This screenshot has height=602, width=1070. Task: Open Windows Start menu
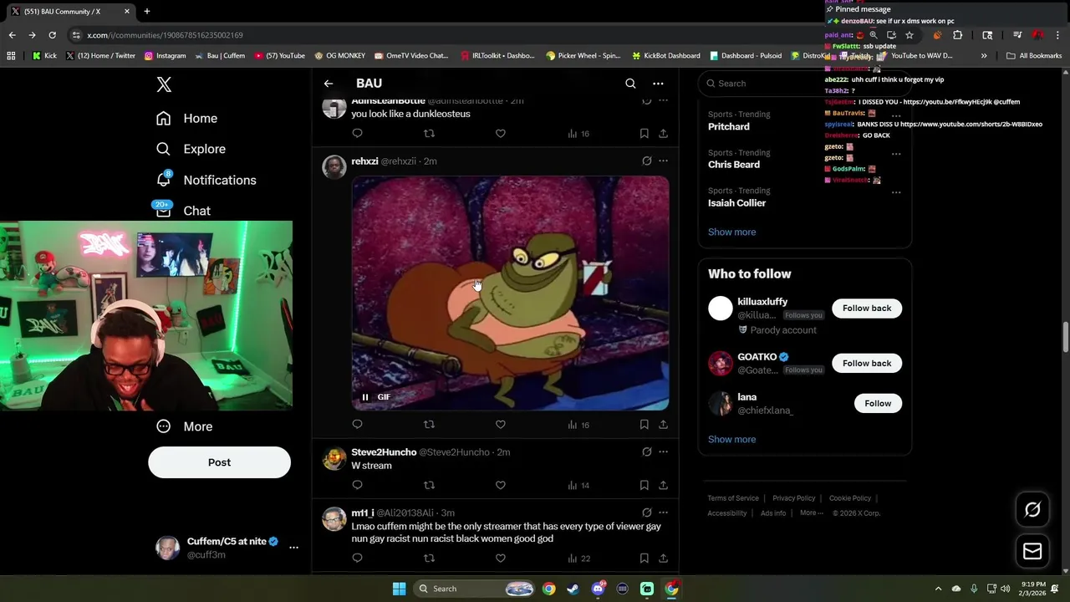[x=399, y=589]
